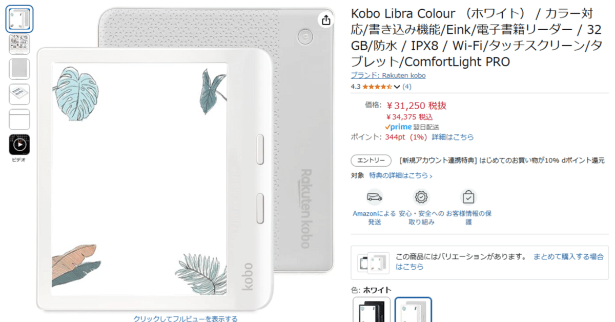Play the product video thumbnail
The image size is (615, 322).
pyautogui.click(x=19, y=145)
